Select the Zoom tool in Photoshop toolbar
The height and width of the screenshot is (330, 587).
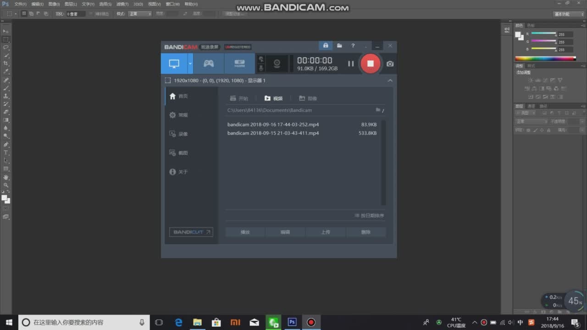click(x=6, y=185)
